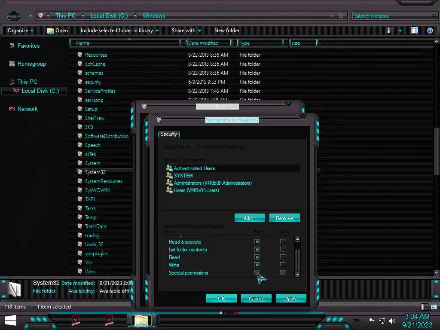
Task: Sort by Date modified column header
Action: point(208,43)
